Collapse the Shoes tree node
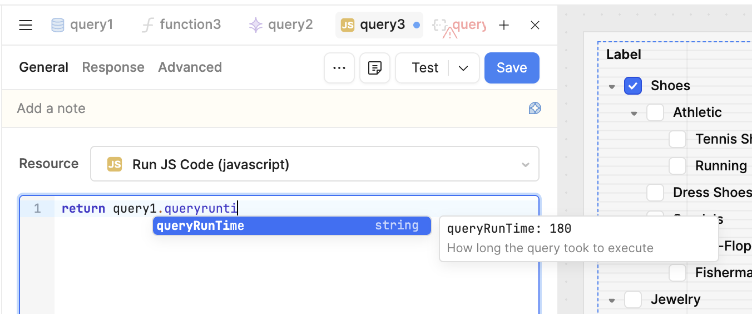The image size is (752, 314). pyautogui.click(x=612, y=86)
